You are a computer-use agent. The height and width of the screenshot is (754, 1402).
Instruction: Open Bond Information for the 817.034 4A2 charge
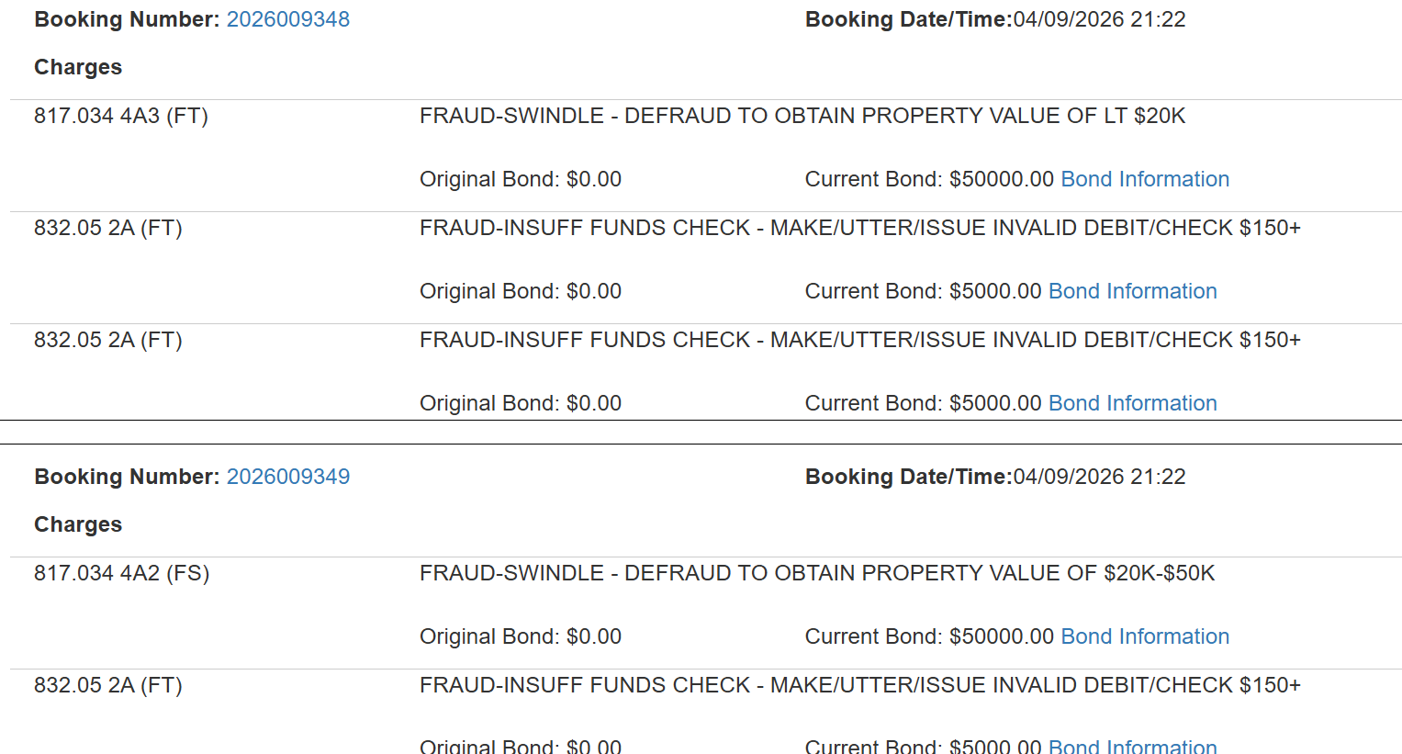(1144, 636)
